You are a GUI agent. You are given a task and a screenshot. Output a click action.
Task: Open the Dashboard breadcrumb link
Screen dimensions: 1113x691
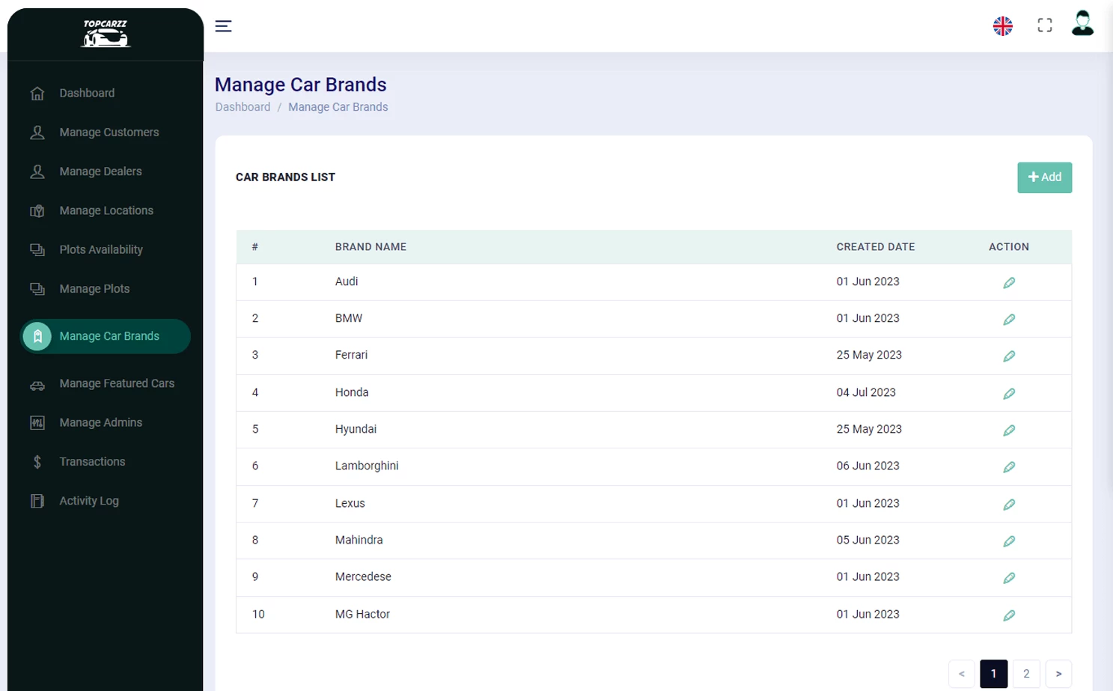pyautogui.click(x=243, y=106)
